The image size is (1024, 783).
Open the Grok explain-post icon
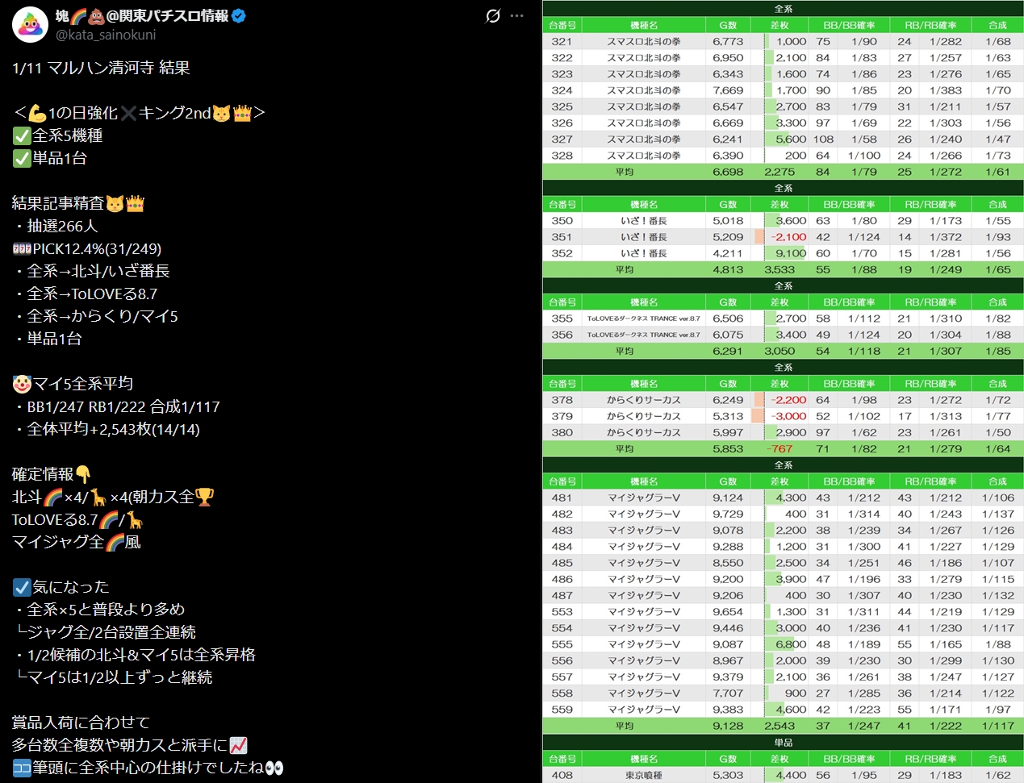(x=493, y=15)
